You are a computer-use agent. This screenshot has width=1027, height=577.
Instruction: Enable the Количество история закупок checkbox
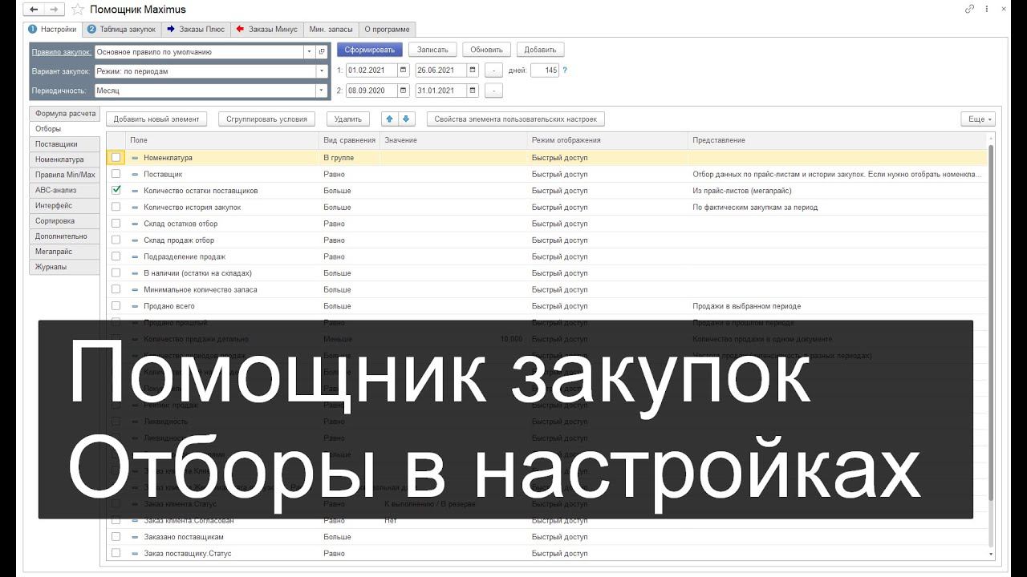click(116, 207)
